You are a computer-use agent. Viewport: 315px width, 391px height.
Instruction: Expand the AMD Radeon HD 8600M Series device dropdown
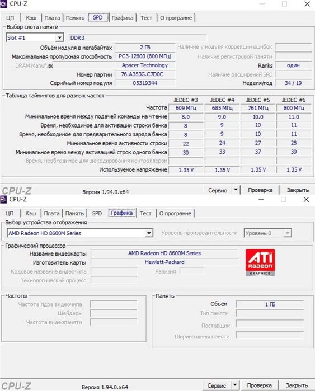[149, 233]
